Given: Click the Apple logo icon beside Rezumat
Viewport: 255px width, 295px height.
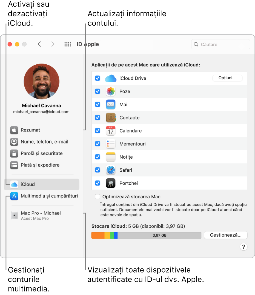Looking at the screenshot, I should coord(14,130).
